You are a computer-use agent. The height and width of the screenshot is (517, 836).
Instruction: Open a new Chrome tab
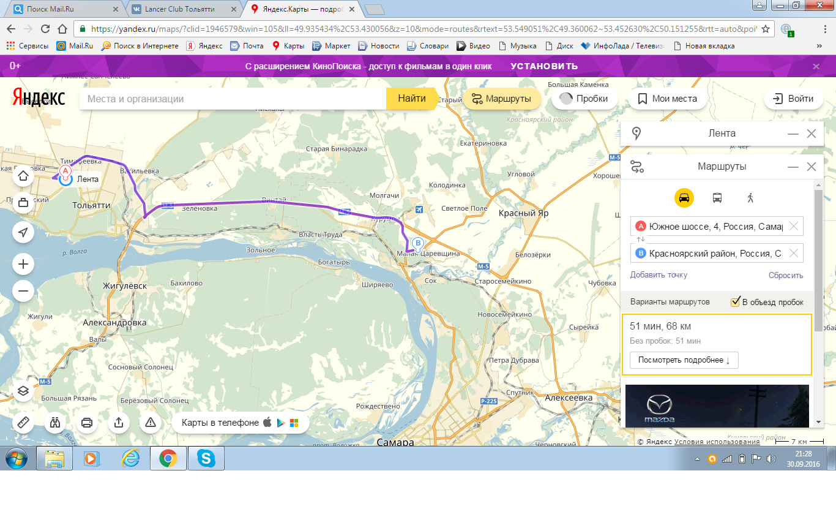[373, 9]
